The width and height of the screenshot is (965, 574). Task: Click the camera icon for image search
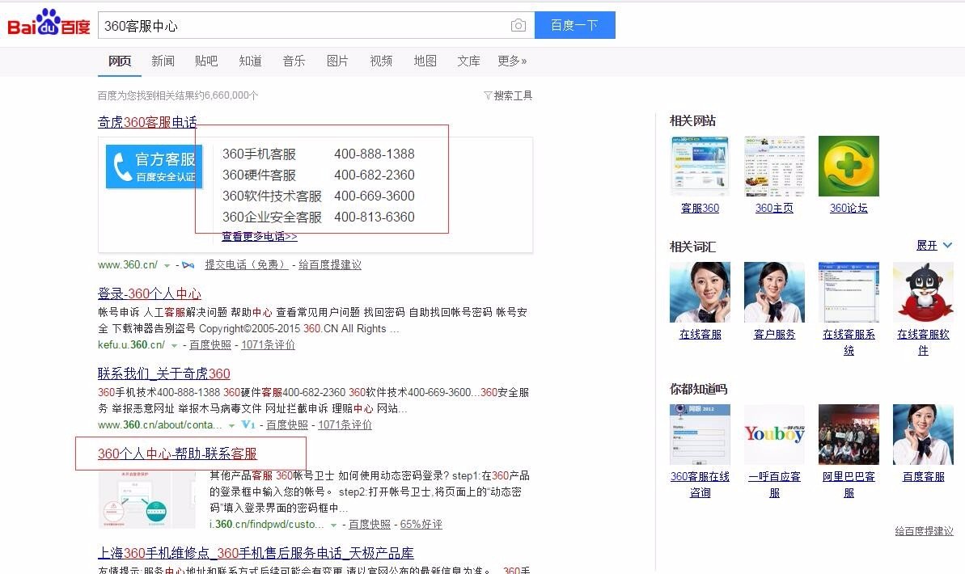click(x=518, y=25)
